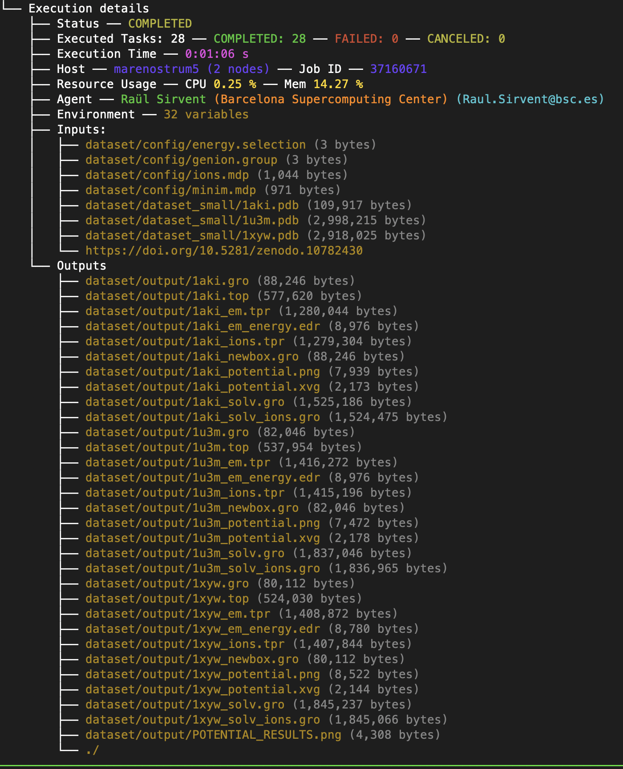Open the Raul.Sirvent@bsc.es email address
623x769 pixels.
(530, 99)
